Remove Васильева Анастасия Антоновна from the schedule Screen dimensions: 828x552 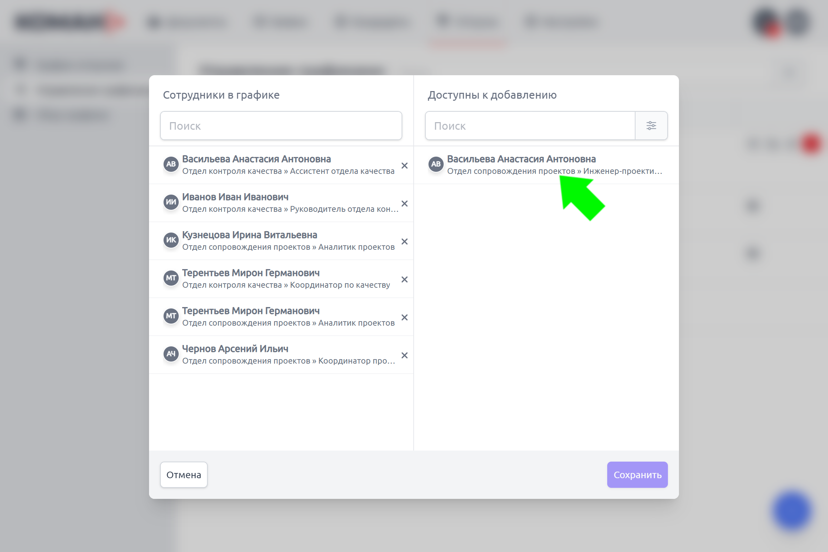click(x=404, y=166)
